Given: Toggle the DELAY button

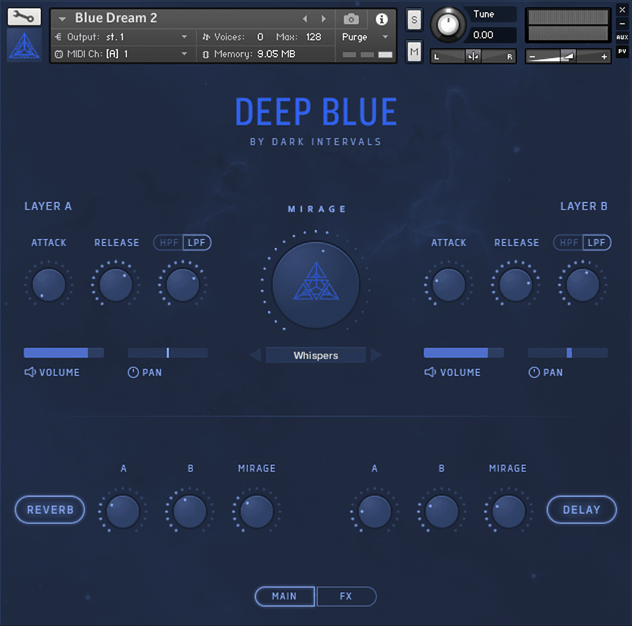Looking at the screenshot, I should pos(581,510).
